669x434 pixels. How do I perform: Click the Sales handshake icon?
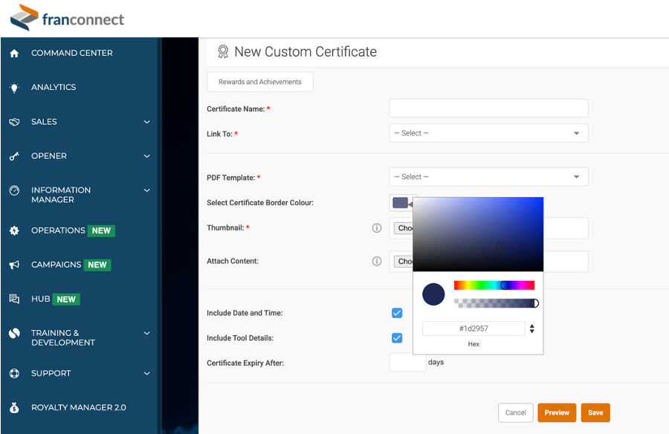click(14, 122)
